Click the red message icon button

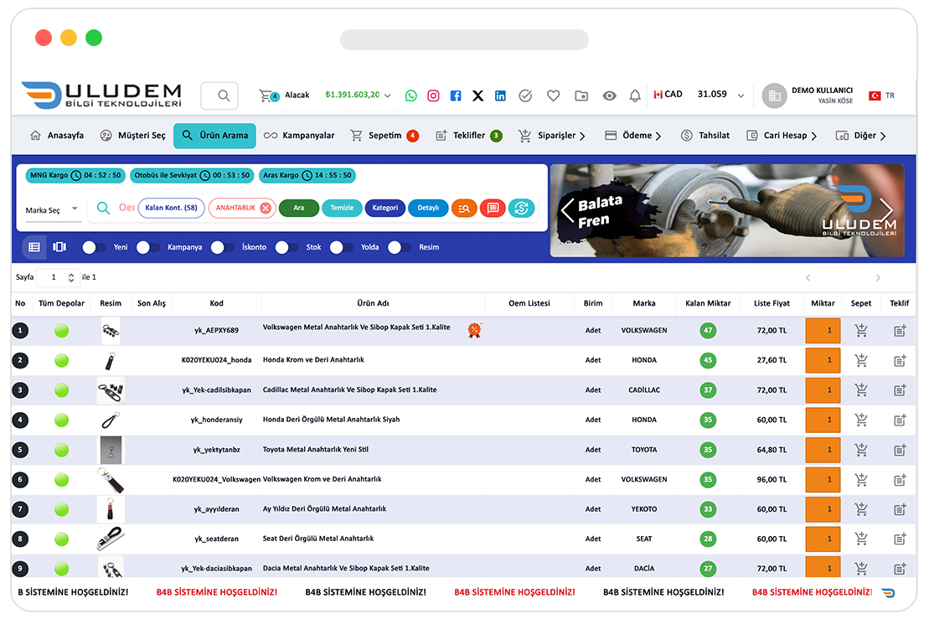click(493, 208)
